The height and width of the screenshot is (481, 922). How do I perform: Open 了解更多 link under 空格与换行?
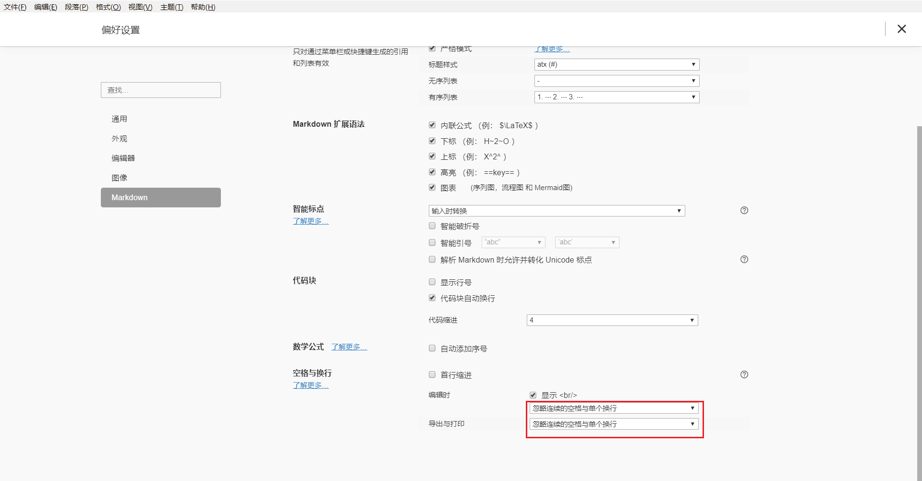click(x=311, y=385)
